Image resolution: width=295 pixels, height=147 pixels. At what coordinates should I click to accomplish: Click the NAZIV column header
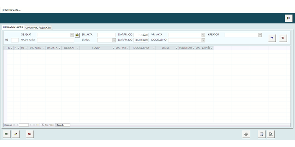[97, 48]
